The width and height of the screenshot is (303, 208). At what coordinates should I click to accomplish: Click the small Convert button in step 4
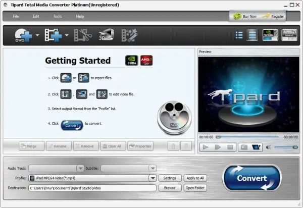coord(72,125)
